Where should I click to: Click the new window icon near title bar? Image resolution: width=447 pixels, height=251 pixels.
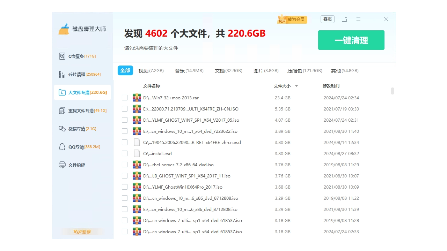tap(344, 19)
